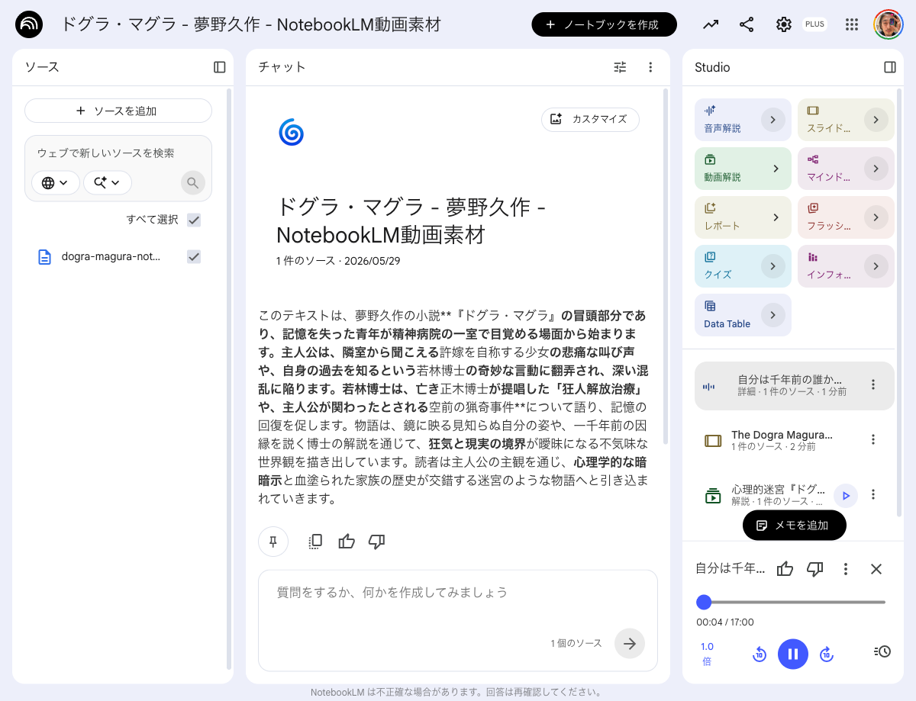Image resolution: width=916 pixels, height=701 pixels.
Task: Pin the summary to a note
Action: pyautogui.click(x=273, y=542)
